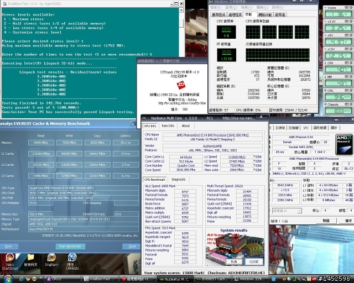The image size is (354, 283).
Task: Click the Vcore sensor gadget icon
Action: 325,8
